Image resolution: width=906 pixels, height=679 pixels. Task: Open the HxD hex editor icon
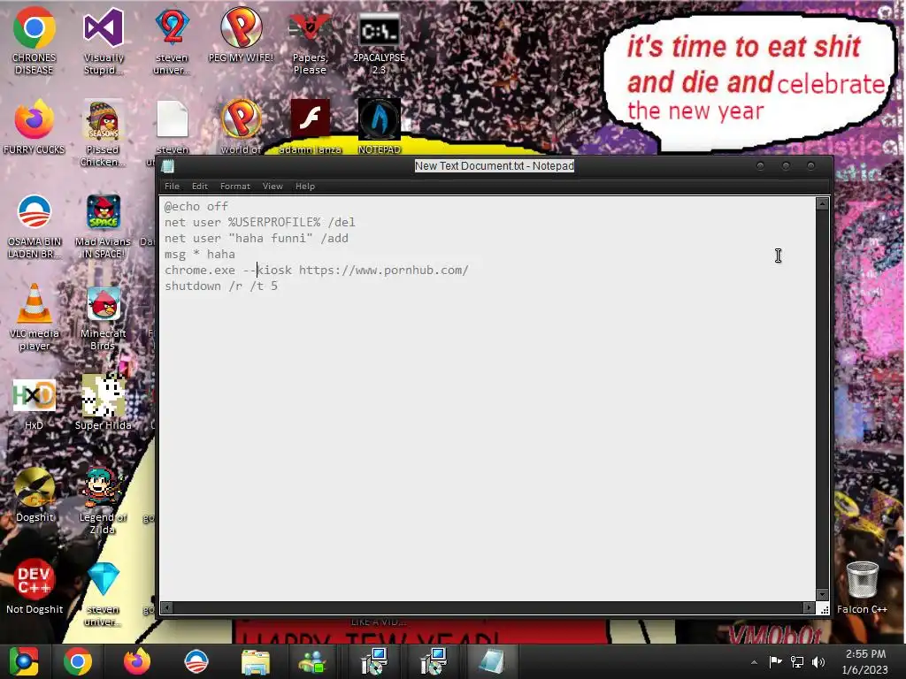click(35, 403)
